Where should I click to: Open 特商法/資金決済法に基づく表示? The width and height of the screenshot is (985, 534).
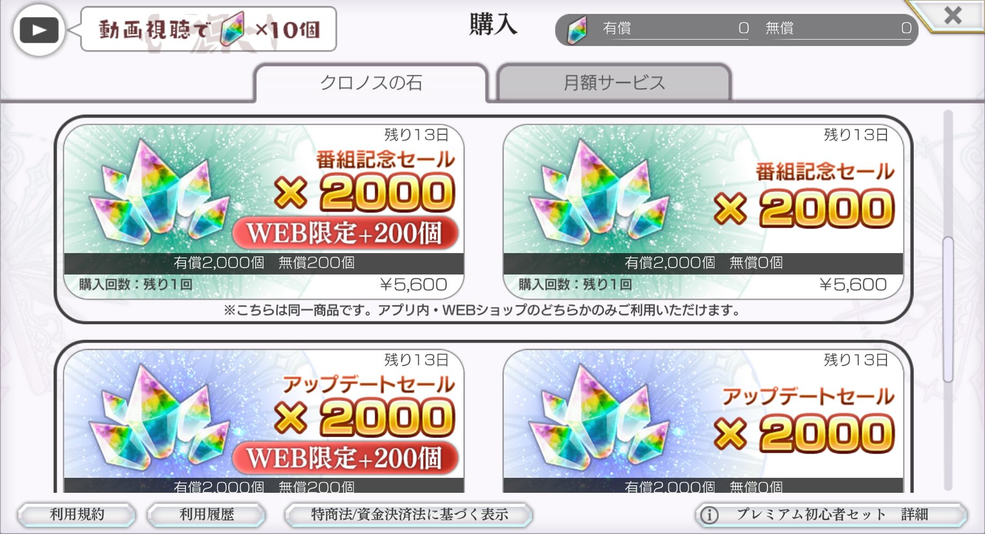409,515
